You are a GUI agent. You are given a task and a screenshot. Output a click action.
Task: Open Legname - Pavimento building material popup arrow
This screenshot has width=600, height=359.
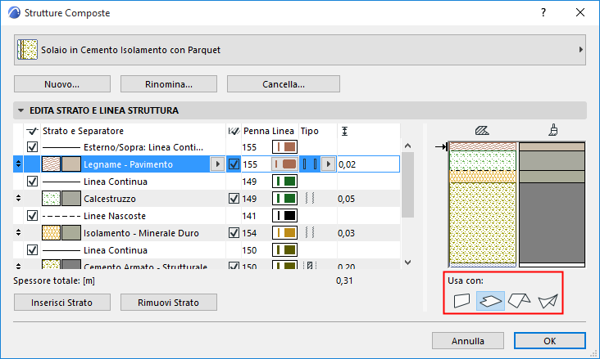point(218,164)
